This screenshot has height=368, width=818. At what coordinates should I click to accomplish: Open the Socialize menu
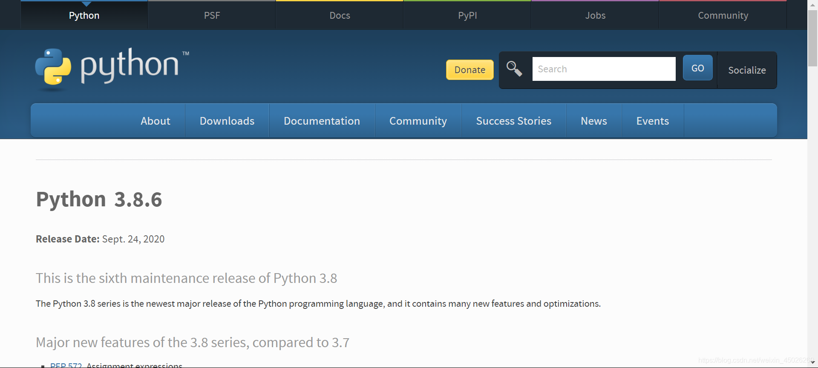tap(747, 70)
